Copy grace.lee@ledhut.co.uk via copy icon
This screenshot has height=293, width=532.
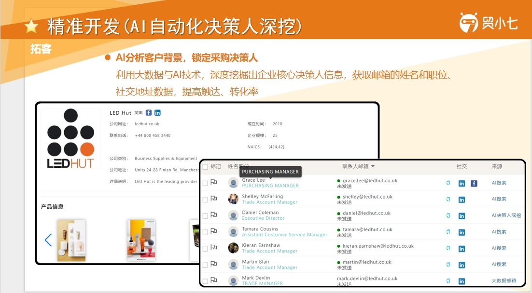click(x=448, y=183)
